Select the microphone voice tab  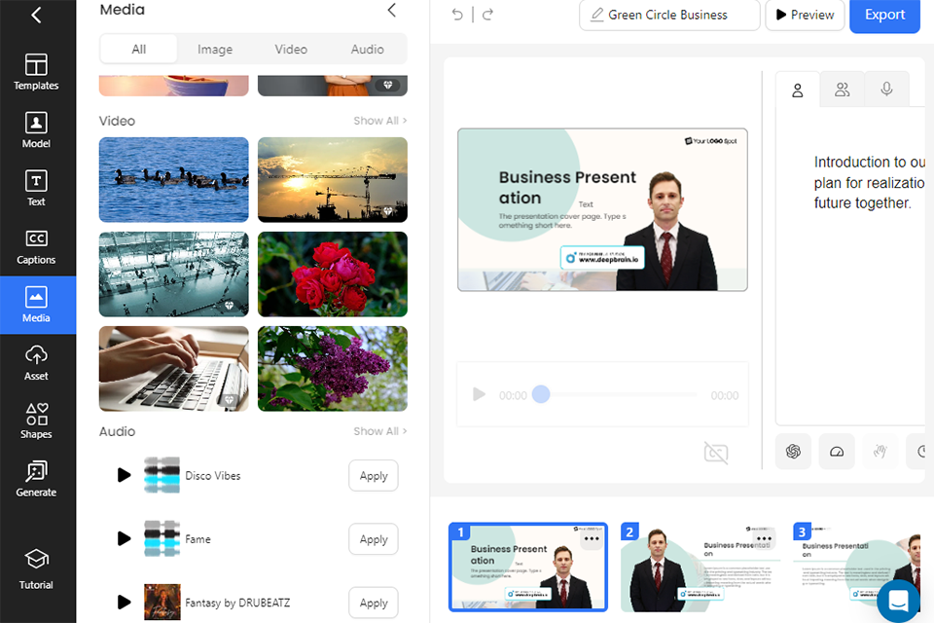pyautogui.click(x=887, y=90)
